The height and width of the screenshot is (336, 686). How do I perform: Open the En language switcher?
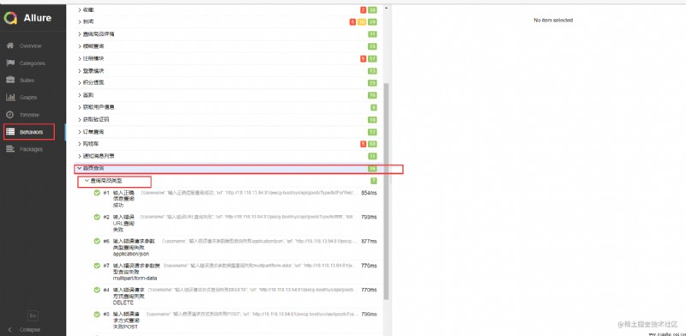pos(33,315)
